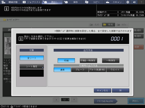Image resolution: width=145 pixels, height=108 pixels.
Task: Choose 通常 normal print output
Action: (x=62, y=70)
